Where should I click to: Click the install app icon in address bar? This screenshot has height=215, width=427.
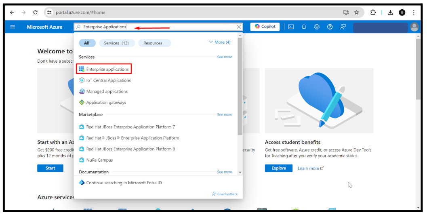pyautogui.click(x=346, y=13)
